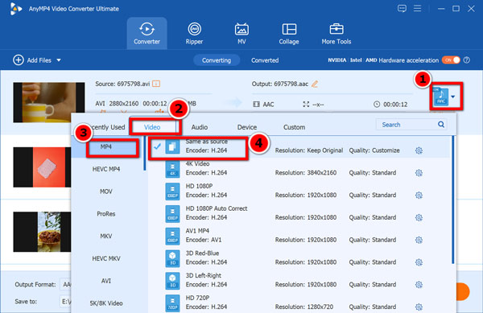This screenshot has height=313, width=483.
Task: Show the Converted list
Action: (265, 60)
